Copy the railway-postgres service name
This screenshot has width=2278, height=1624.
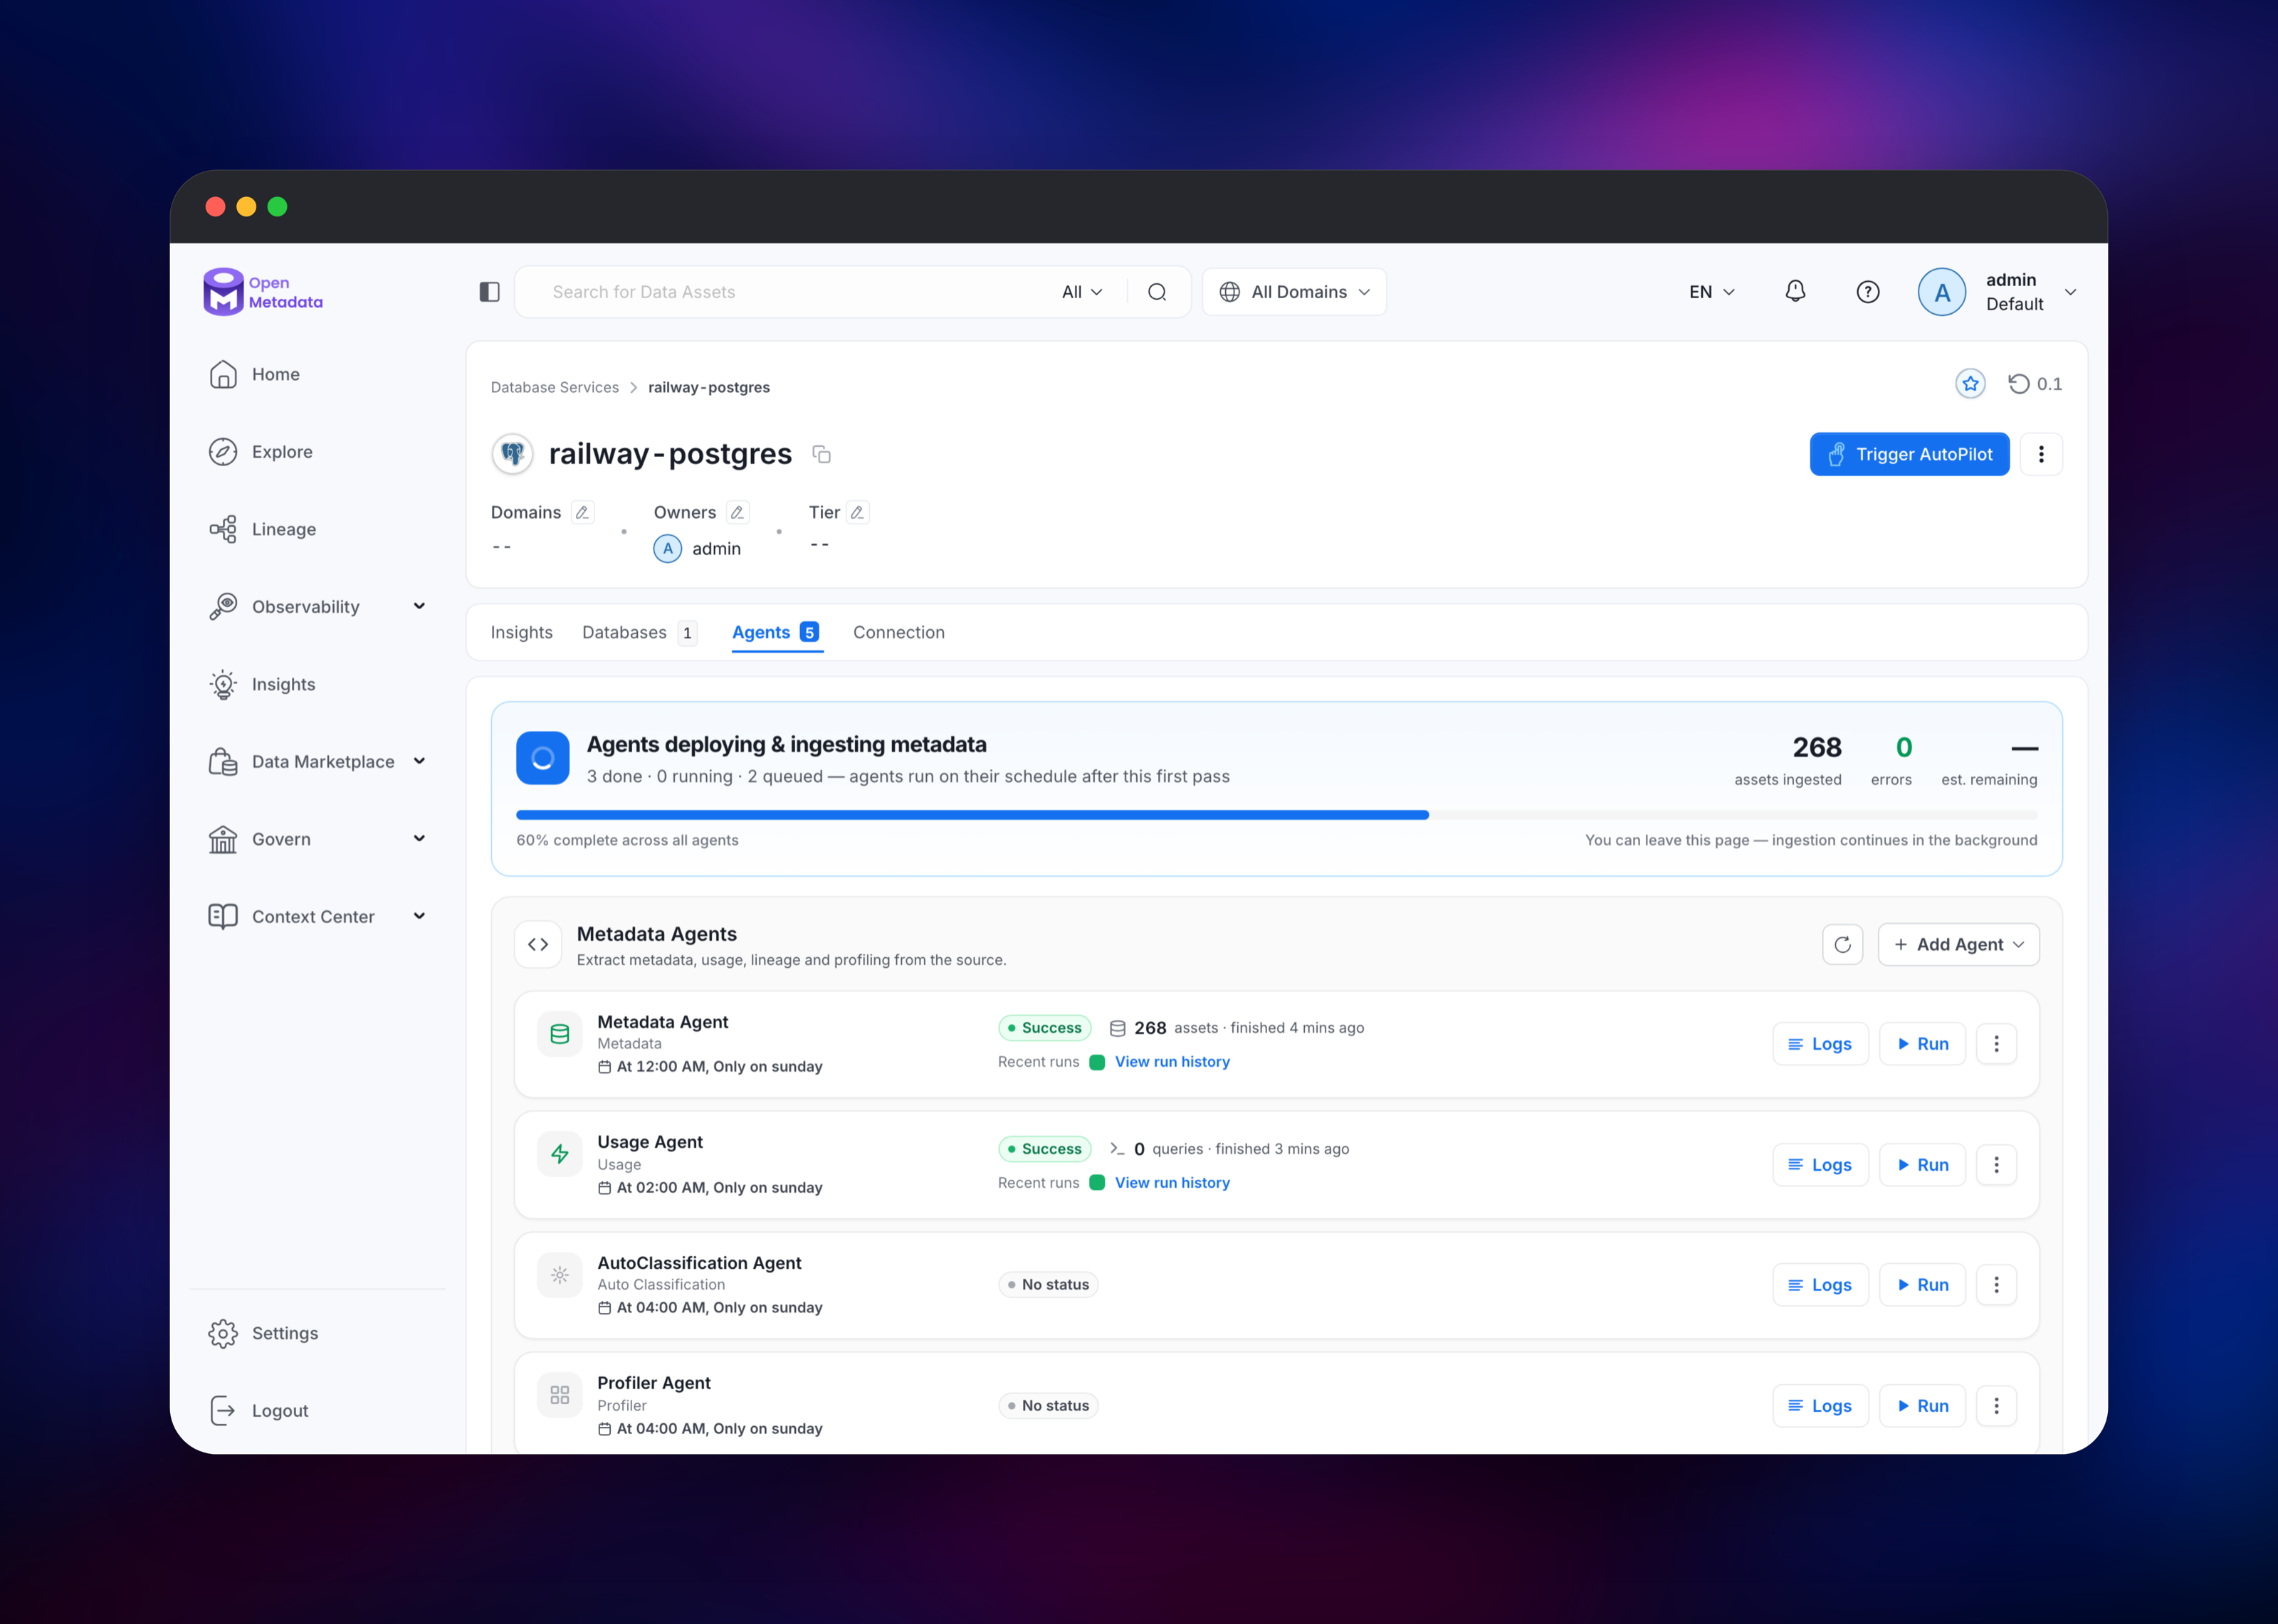822,454
